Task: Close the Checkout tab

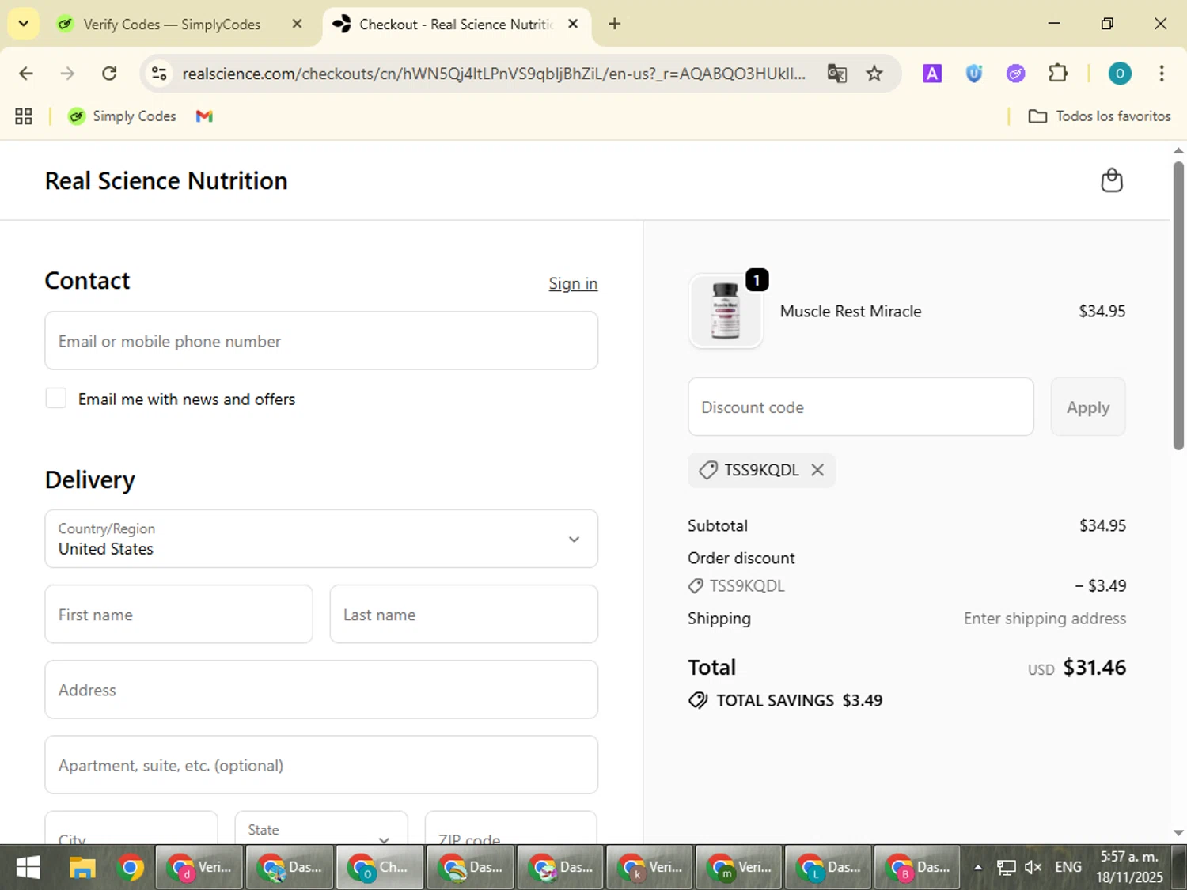Action: click(x=573, y=25)
